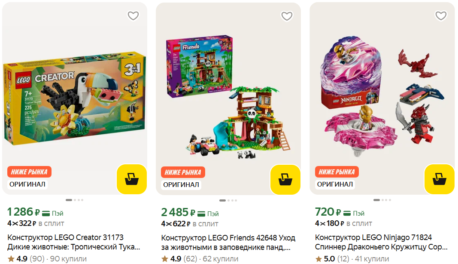Click ОРИГИНАЛ badge on Ninjago set
458x264 pixels.
[x=335, y=184]
